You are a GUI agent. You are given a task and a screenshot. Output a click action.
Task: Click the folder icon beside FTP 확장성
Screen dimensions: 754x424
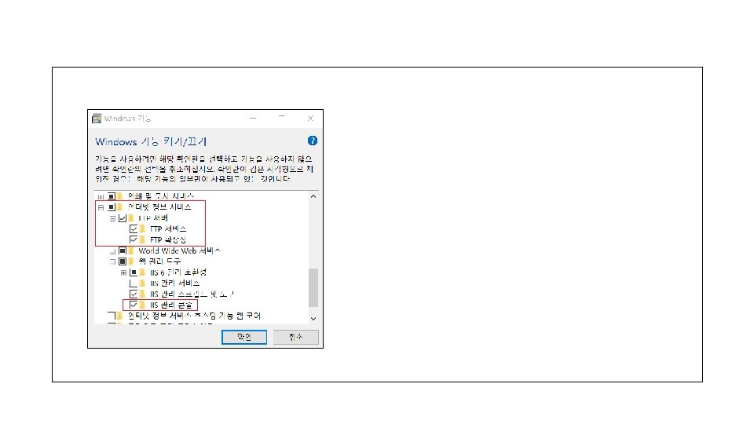tap(142, 240)
